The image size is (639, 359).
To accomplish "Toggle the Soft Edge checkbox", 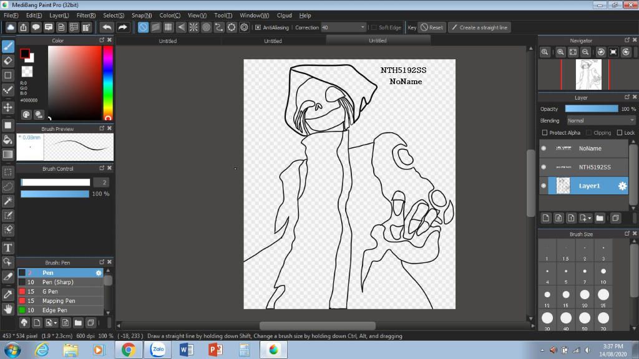I will [x=374, y=27].
